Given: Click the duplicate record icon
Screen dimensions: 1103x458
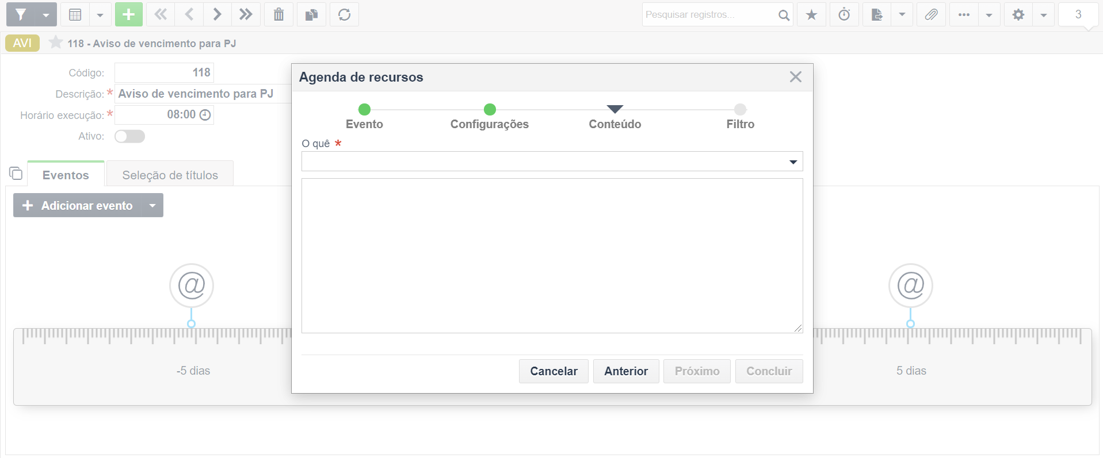Looking at the screenshot, I should coord(311,14).
